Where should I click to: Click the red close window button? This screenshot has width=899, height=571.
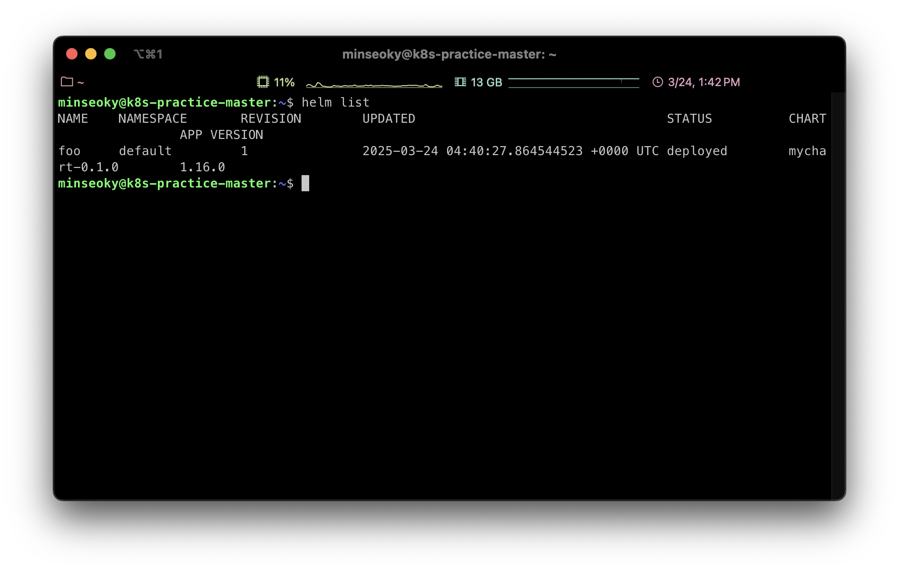click(x=72, y=54)
